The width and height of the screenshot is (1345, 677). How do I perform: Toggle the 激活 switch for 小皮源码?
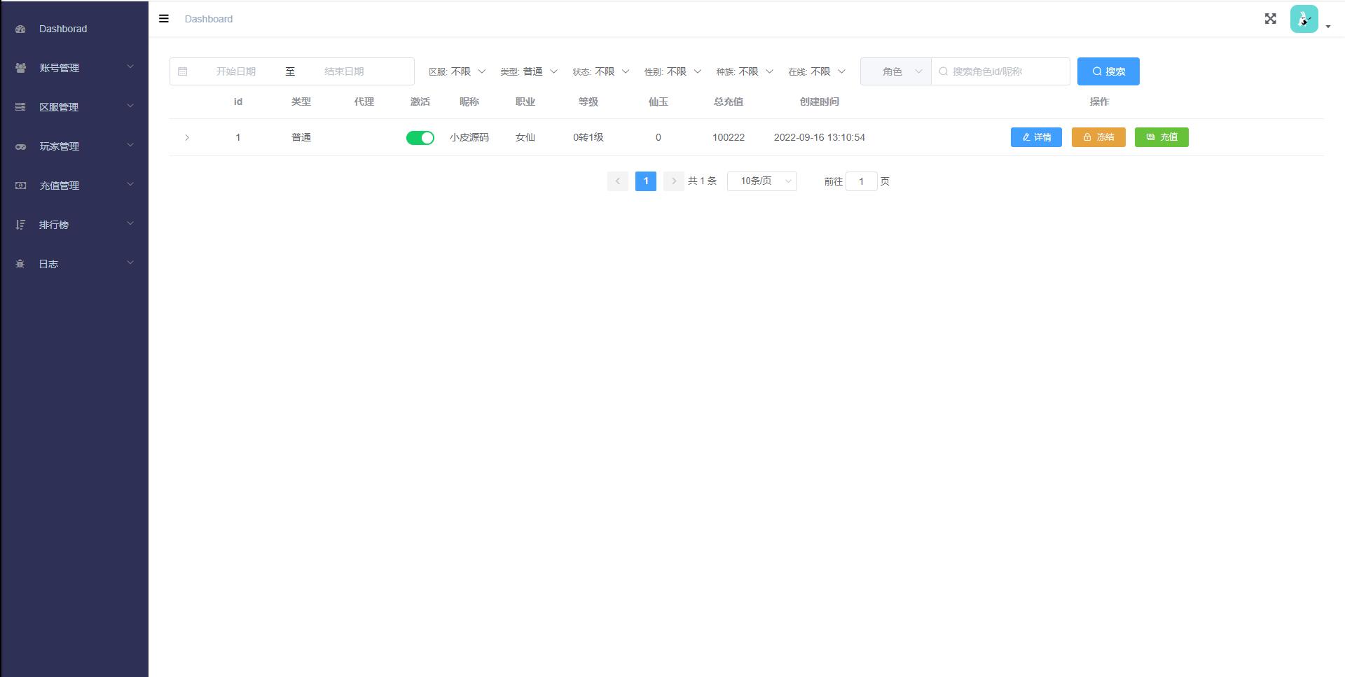click(420, 137)
